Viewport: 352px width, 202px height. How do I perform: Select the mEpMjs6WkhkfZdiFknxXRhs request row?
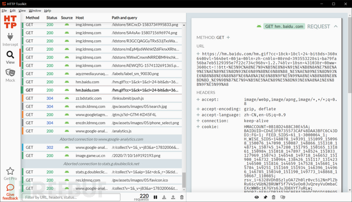(102, 49)
